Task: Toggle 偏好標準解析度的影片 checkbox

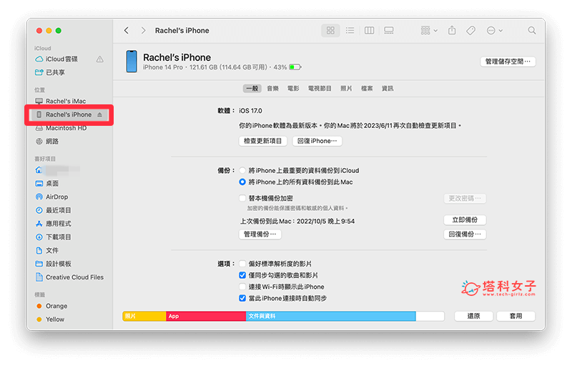Action: click(242, 264)
